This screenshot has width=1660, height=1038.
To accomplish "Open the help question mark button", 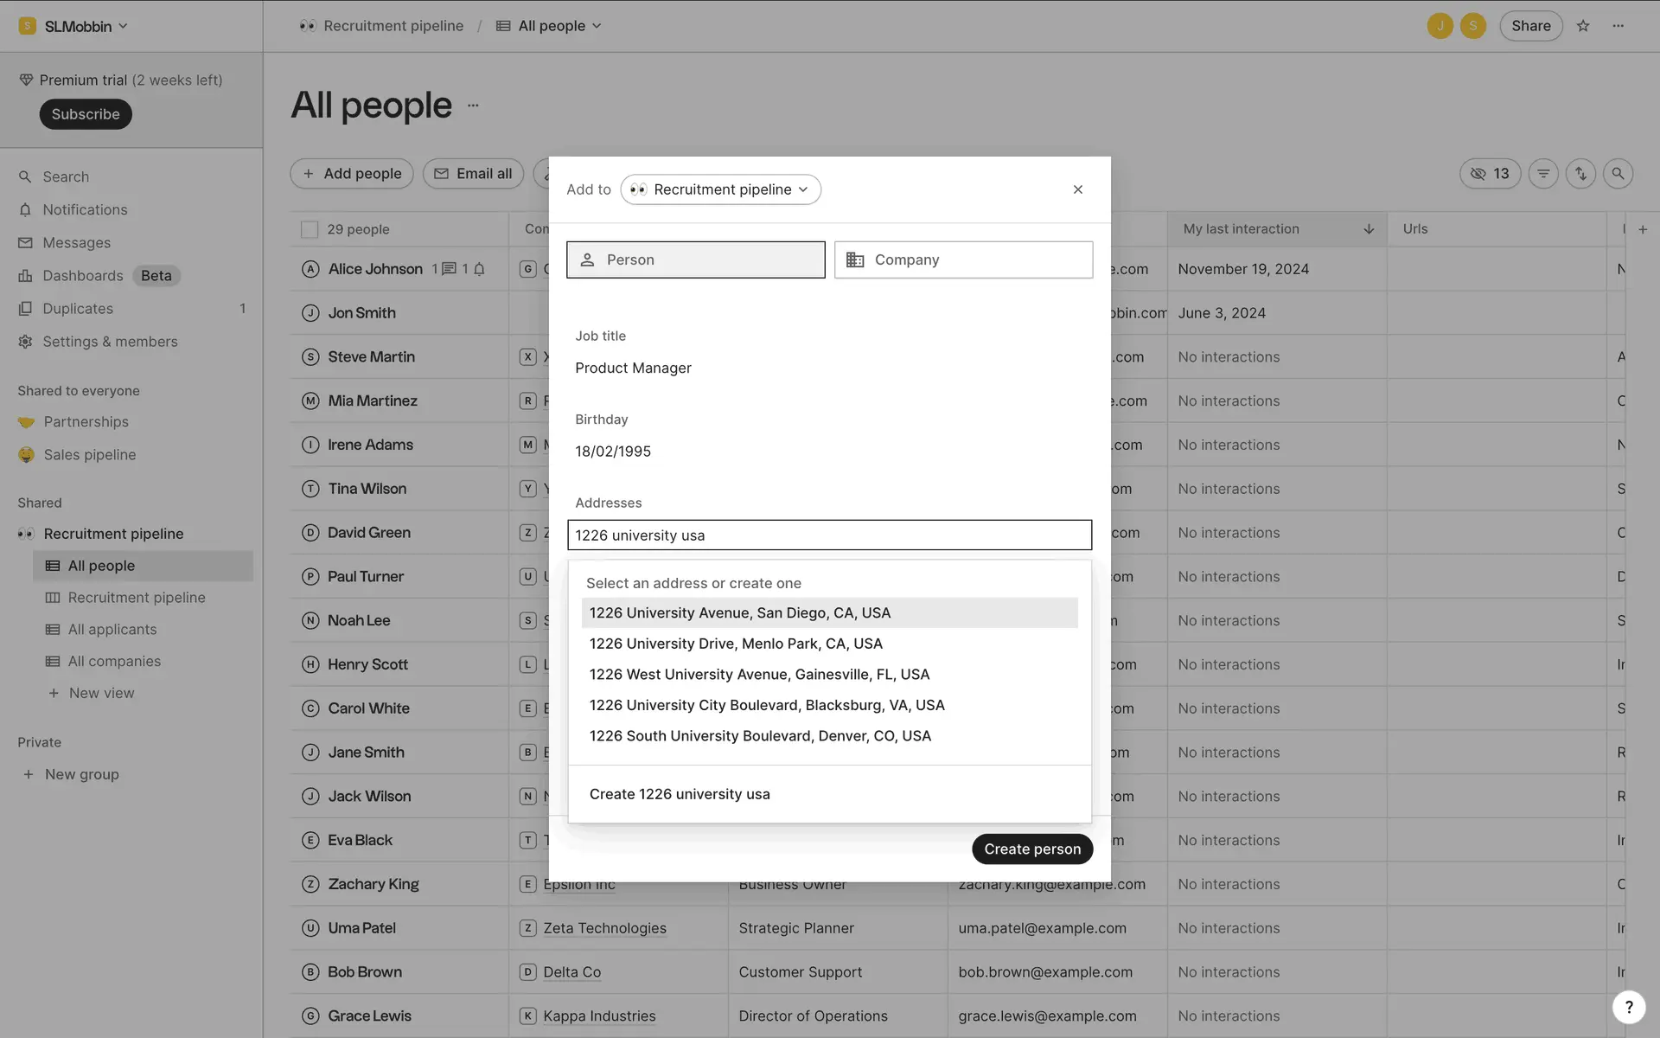I will point(1628,1006).
